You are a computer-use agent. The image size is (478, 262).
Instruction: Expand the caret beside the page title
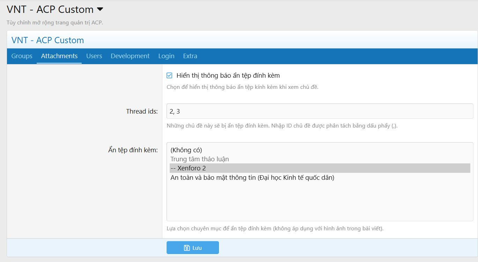(x=100, y=9)
